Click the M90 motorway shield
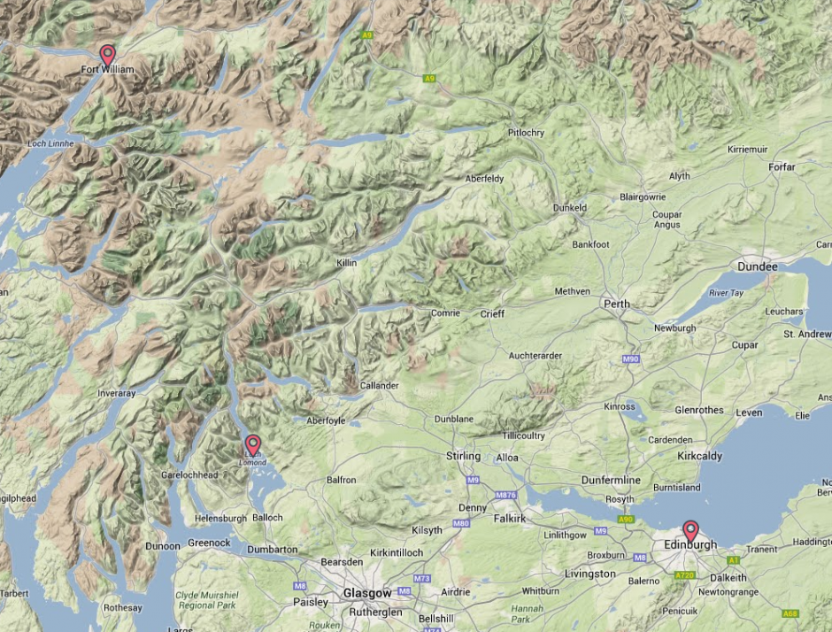 tap(630, 359)
